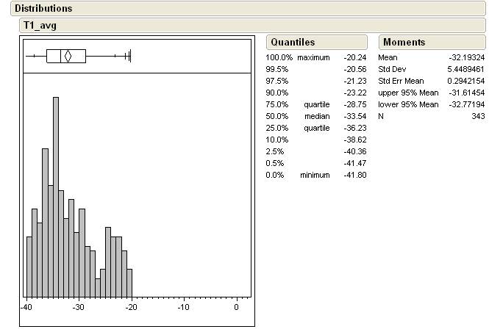The image size is (489, 332).
Task: Click the minimum value -41.80
Action: click(354, 175)
